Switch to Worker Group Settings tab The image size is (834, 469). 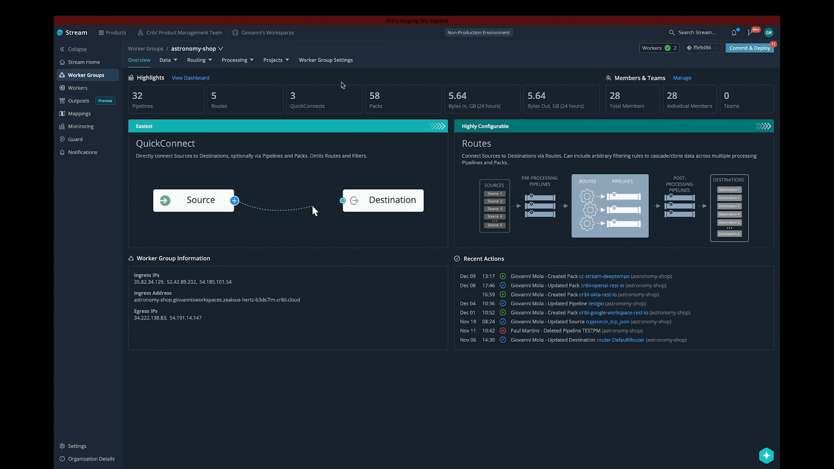[x=325, y=60]
